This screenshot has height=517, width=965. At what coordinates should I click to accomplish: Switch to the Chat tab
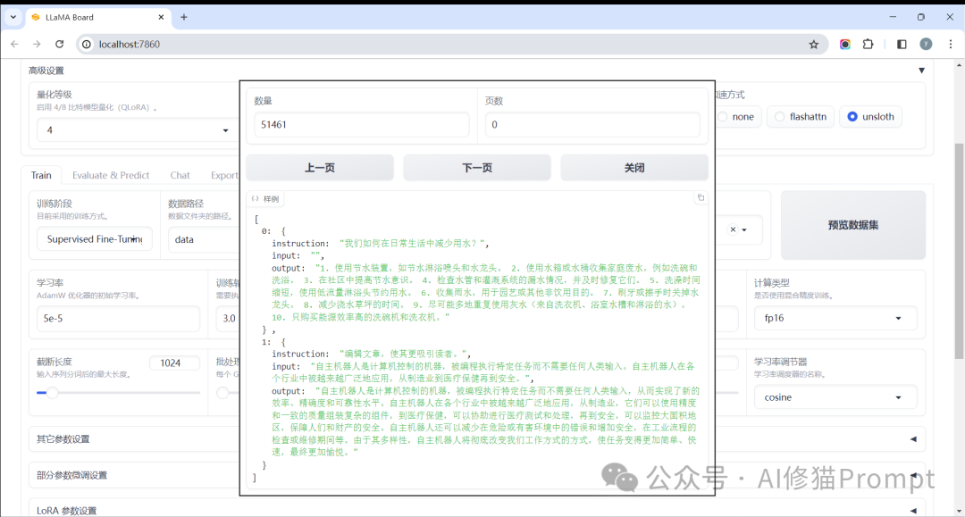180,175
